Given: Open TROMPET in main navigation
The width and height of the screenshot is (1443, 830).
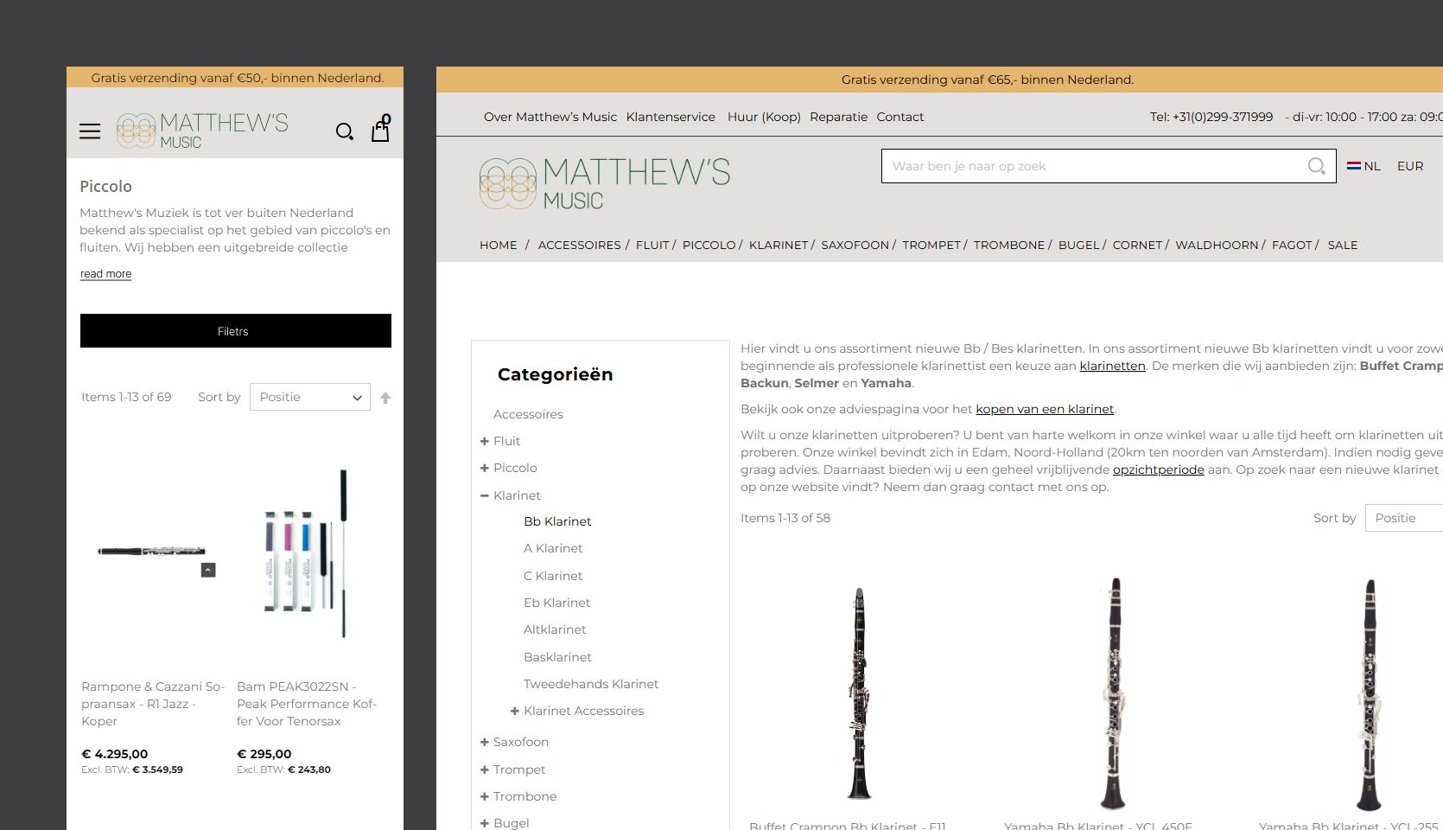Looking at the screenshot, I should [x=931, y=246].
